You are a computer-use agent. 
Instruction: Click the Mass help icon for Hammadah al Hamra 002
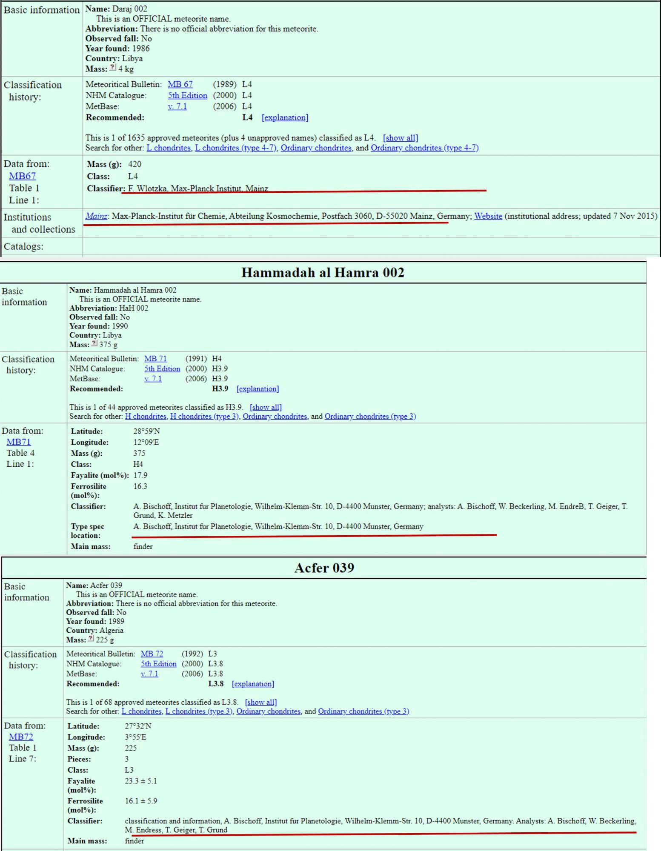(94, 343)
